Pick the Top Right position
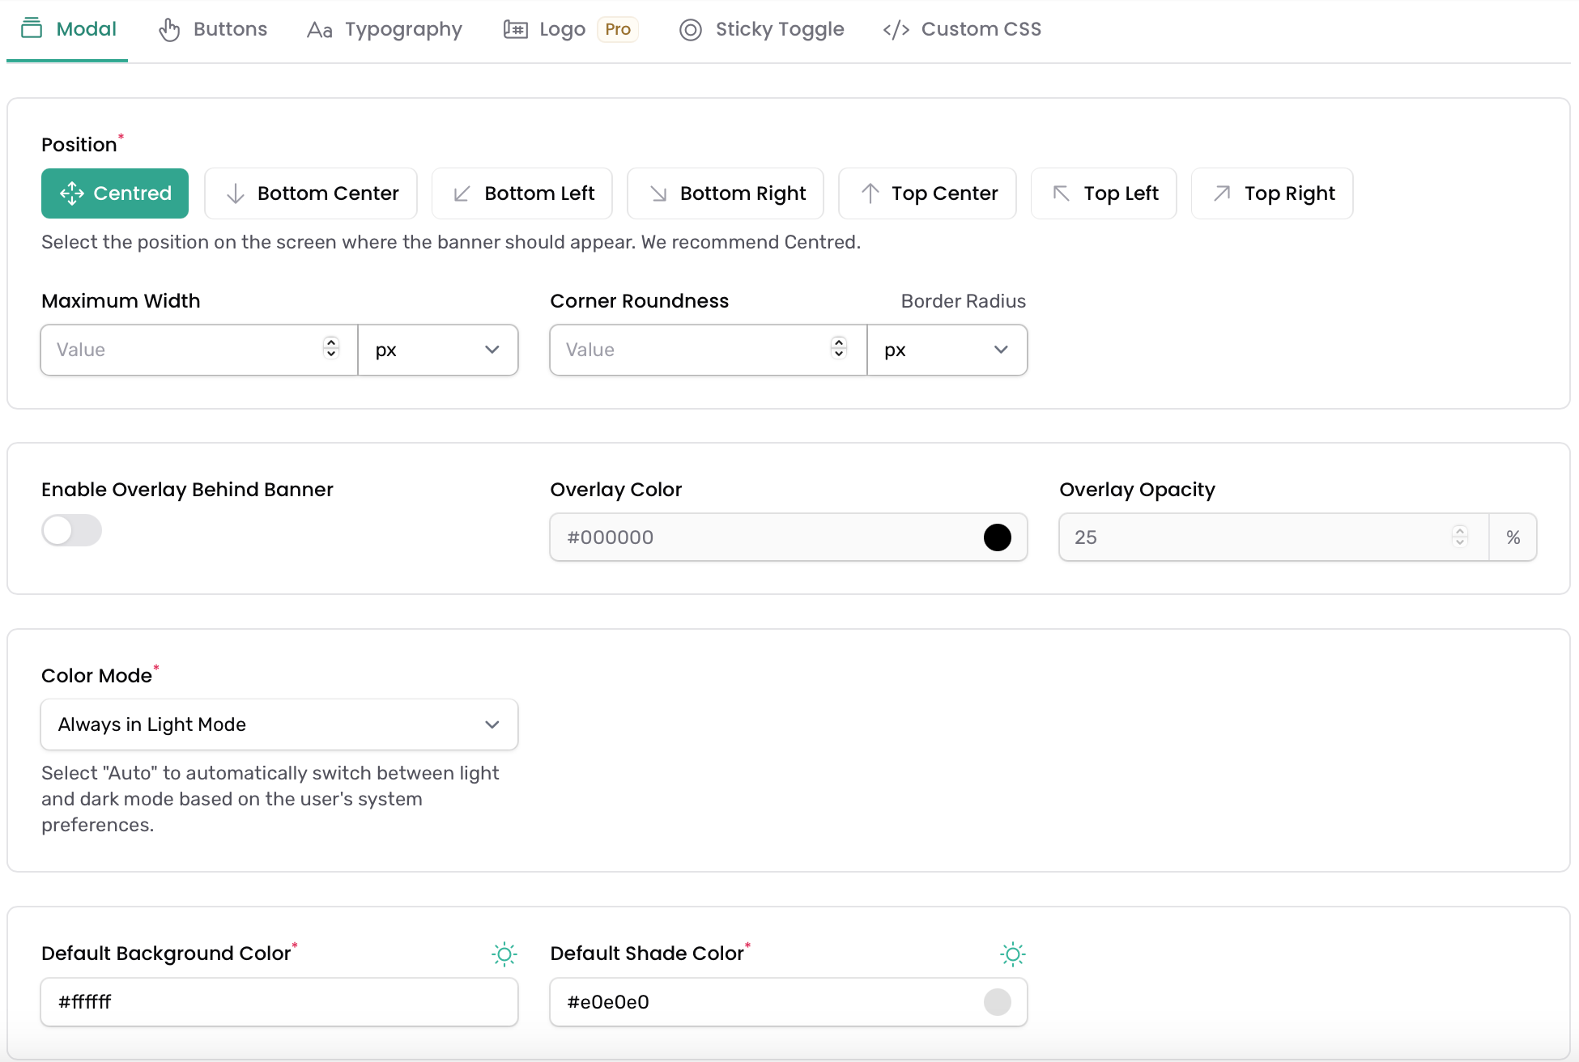 click(x=1272, y=193)
